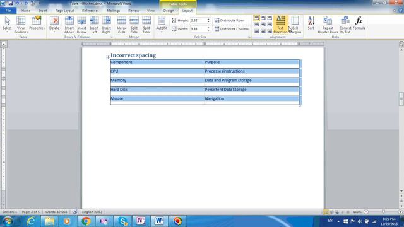Screen dimensions: 404x227
Task: Select Align Center alignment
Action: 263,25
